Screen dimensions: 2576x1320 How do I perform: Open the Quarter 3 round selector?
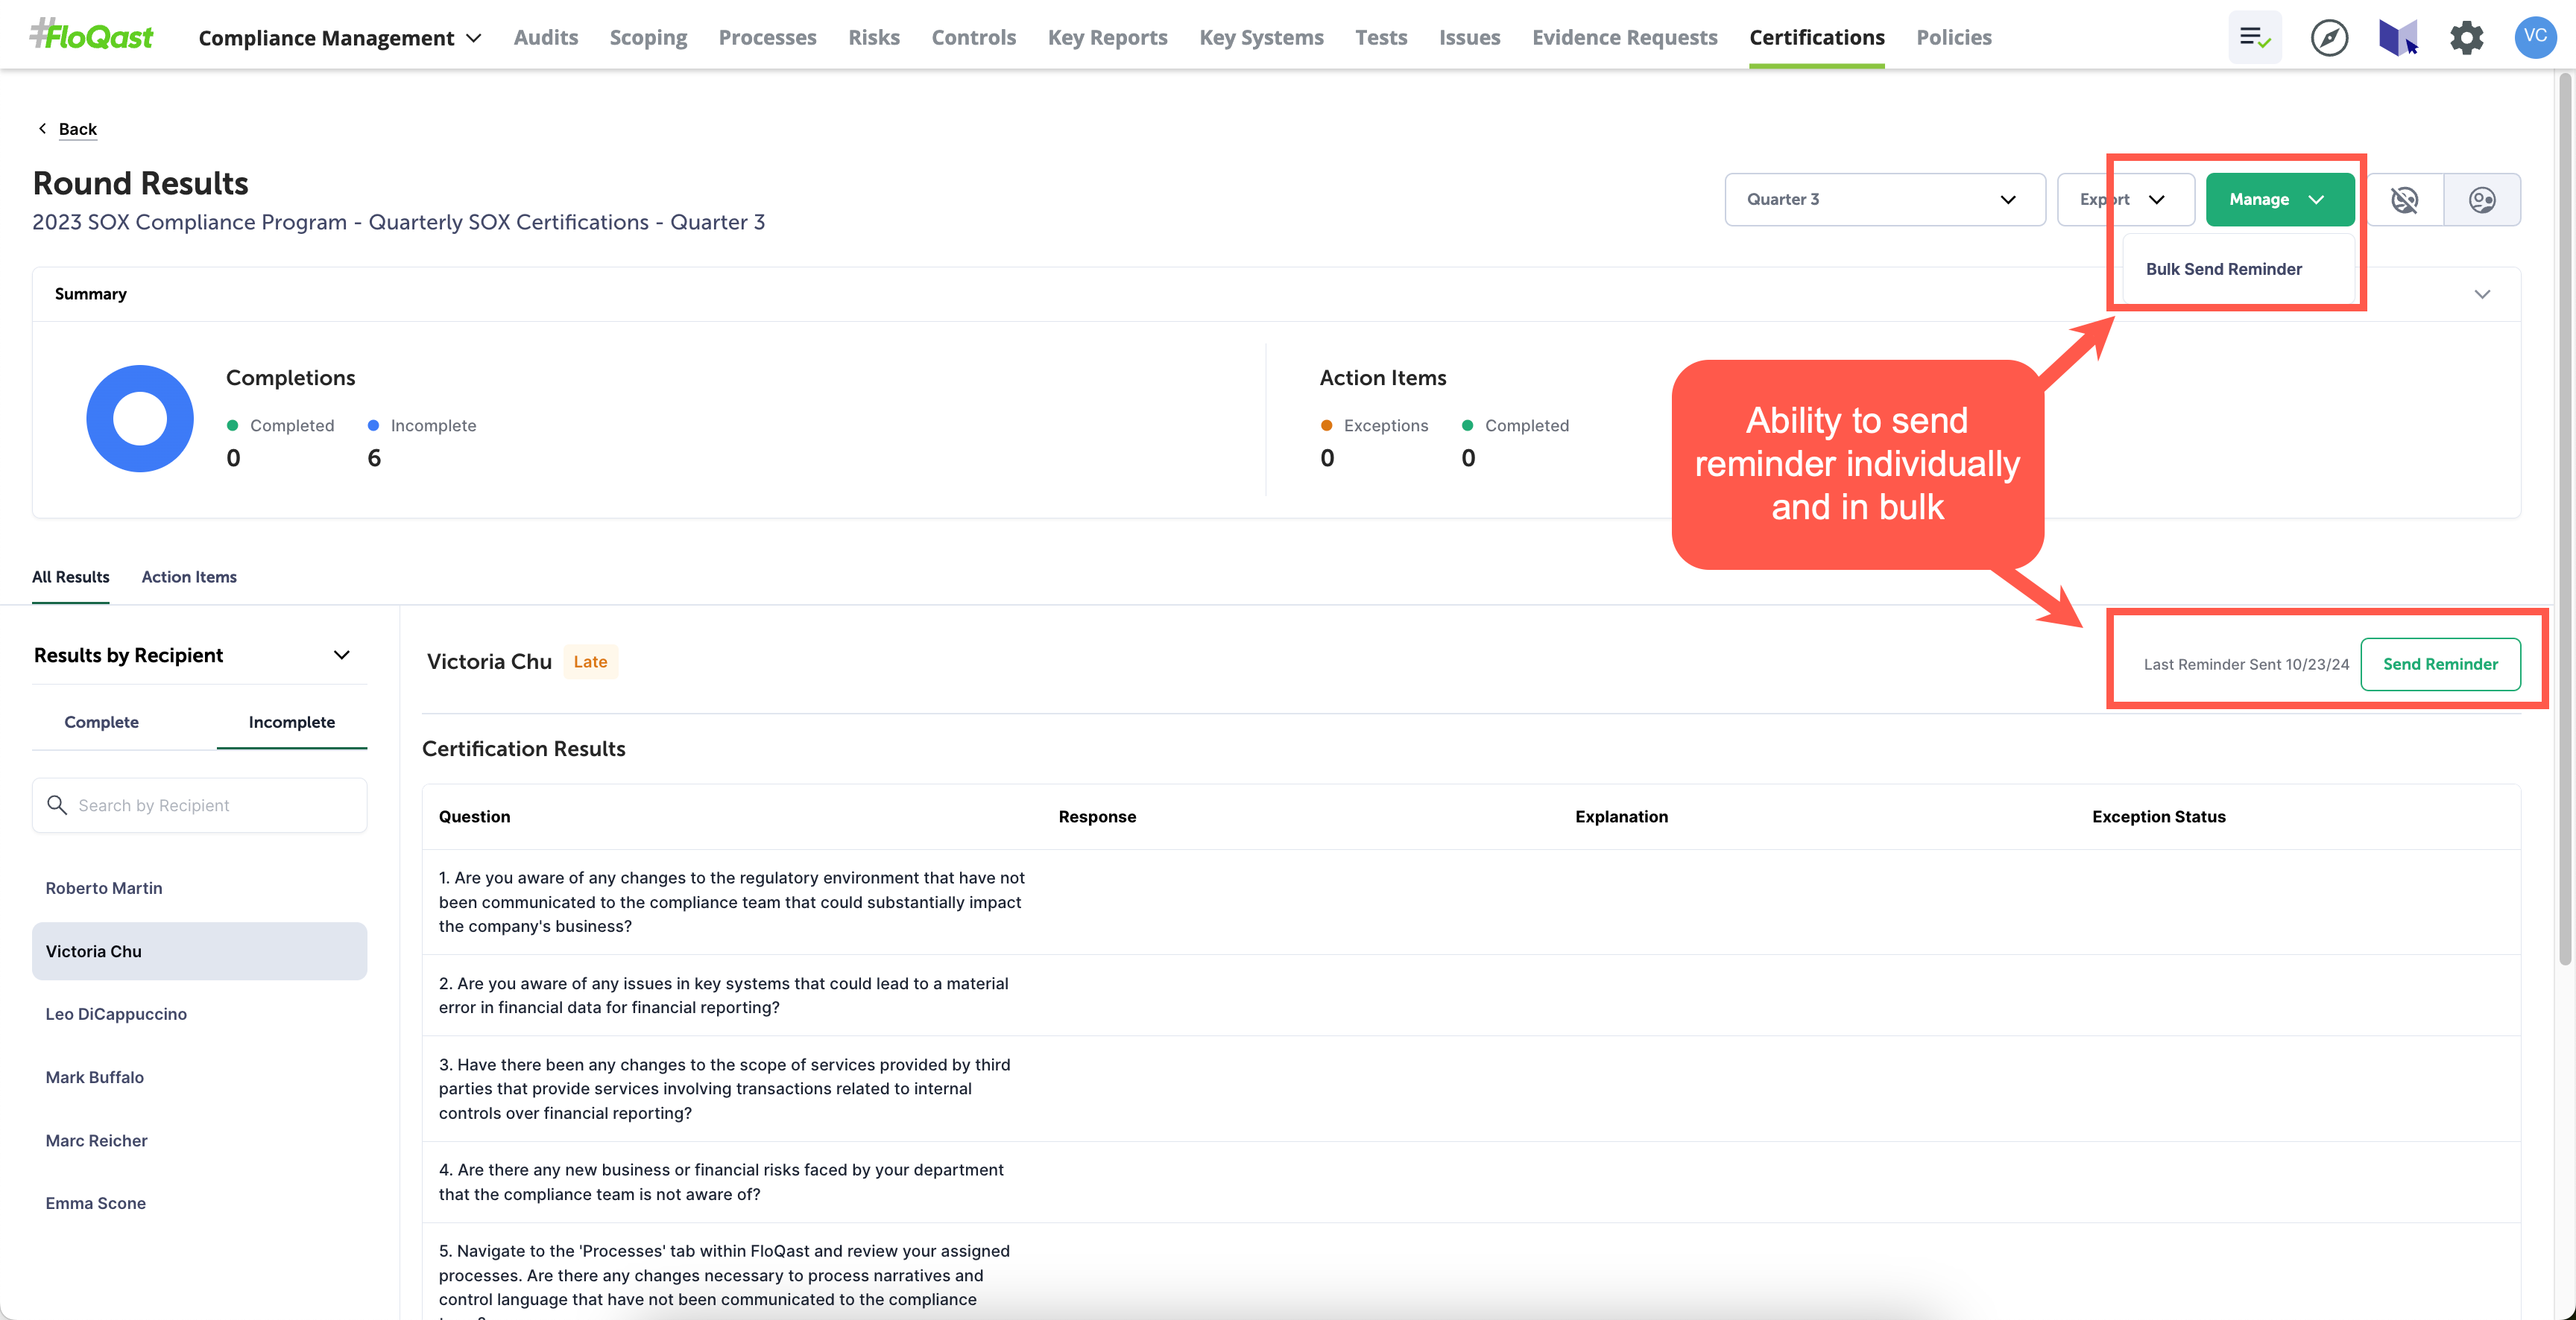(x=1885, y=200)
